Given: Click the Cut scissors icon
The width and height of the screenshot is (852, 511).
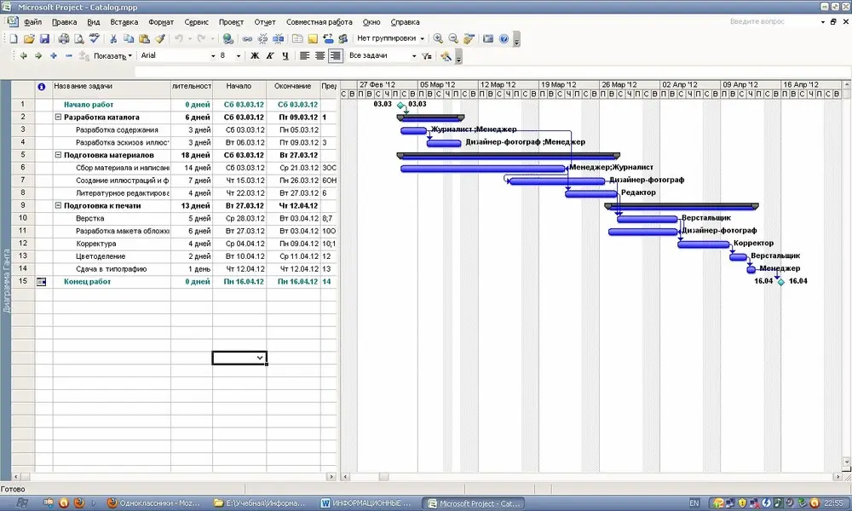Looking at the screenshot, I should [x=113, y=38].
